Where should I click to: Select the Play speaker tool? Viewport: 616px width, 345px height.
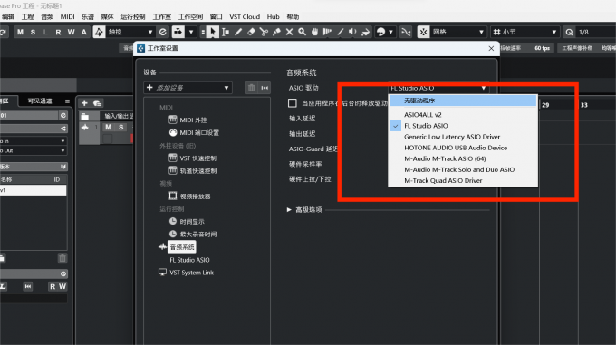click(352, 32)
